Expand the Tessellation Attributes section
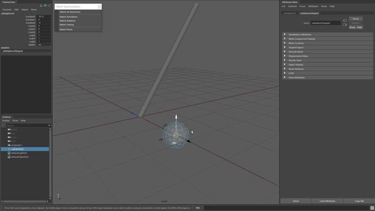 coord(328,35)
